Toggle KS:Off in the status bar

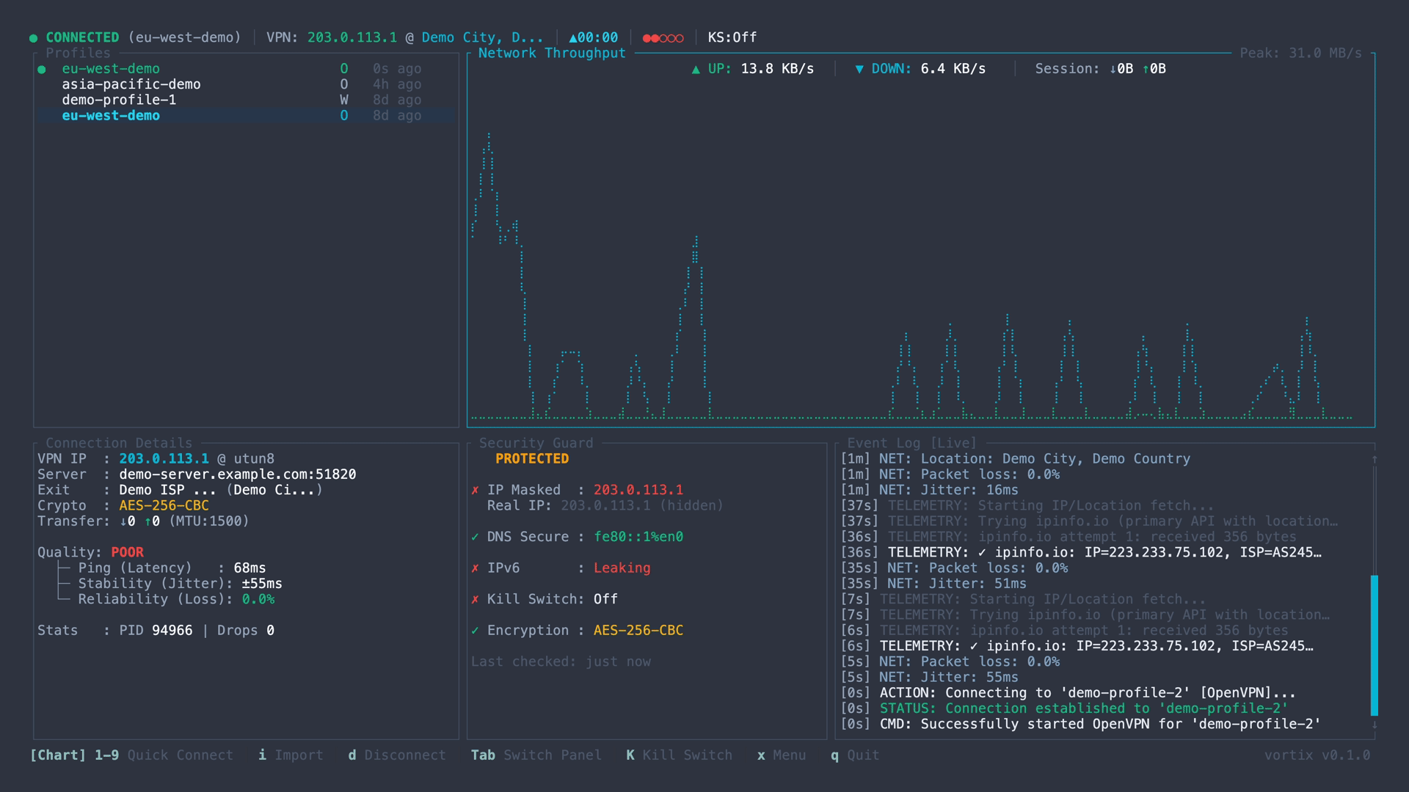[x=732, y=37]
